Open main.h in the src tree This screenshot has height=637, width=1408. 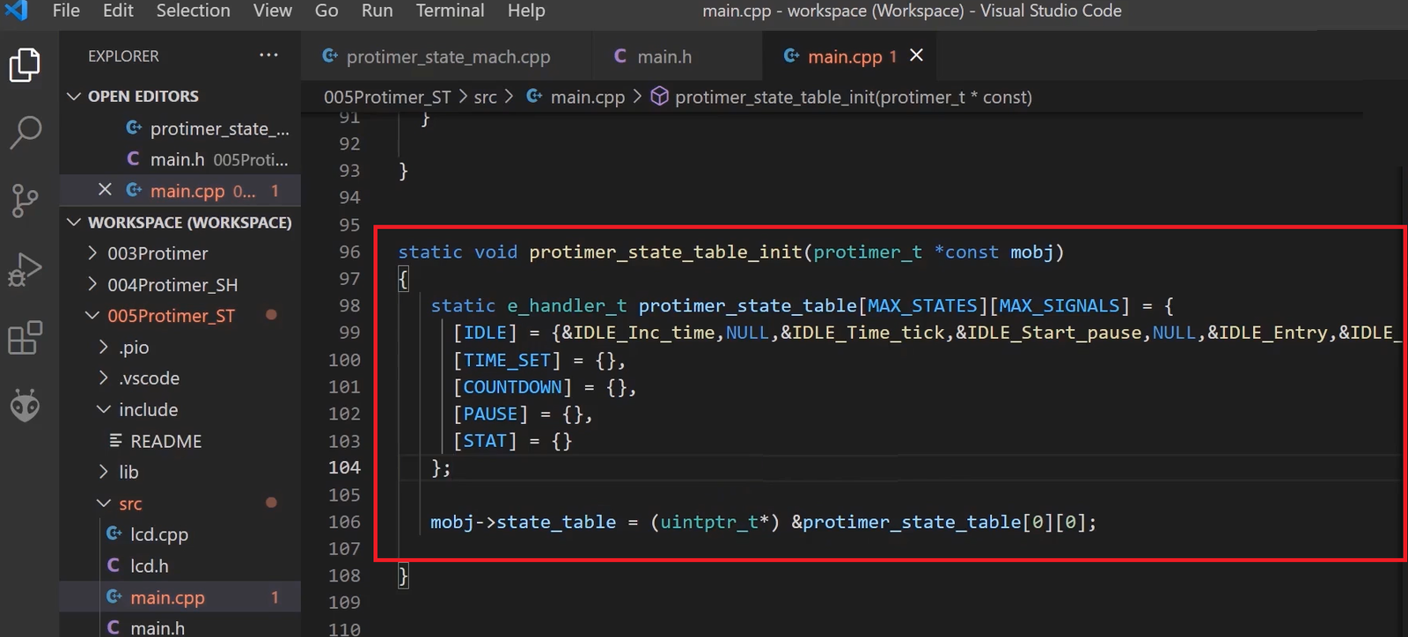coord(158,628)
